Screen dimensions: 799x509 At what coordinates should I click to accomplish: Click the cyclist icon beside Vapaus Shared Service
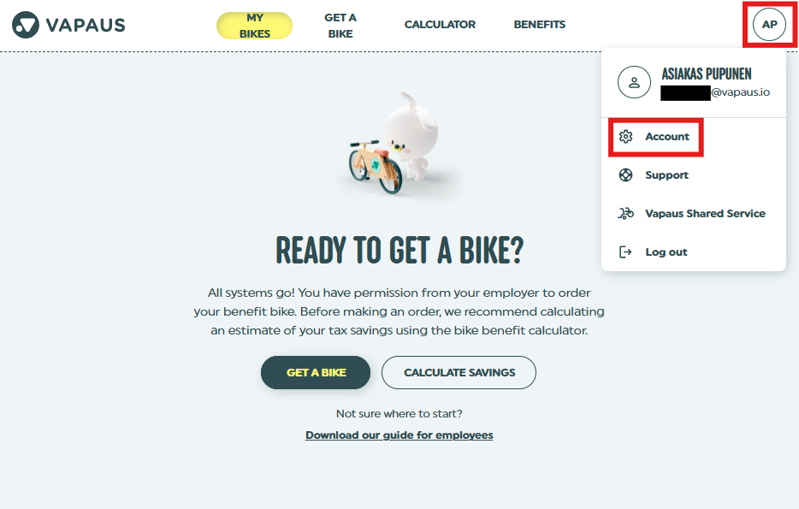(x=626, y=213)
